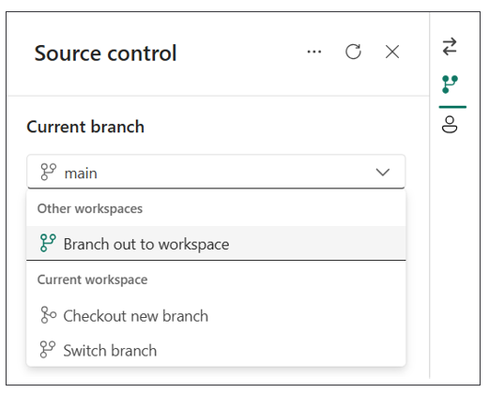Close the Source control panel

pos(392,52)
